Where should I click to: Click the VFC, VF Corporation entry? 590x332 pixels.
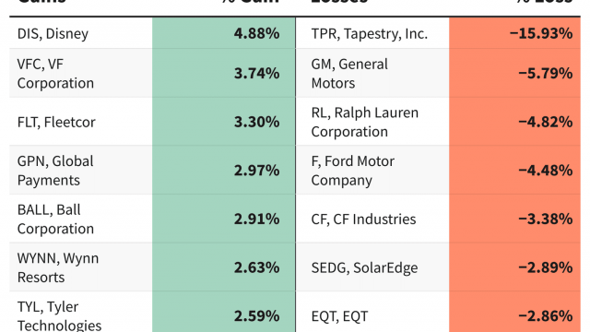coord(55,74)
